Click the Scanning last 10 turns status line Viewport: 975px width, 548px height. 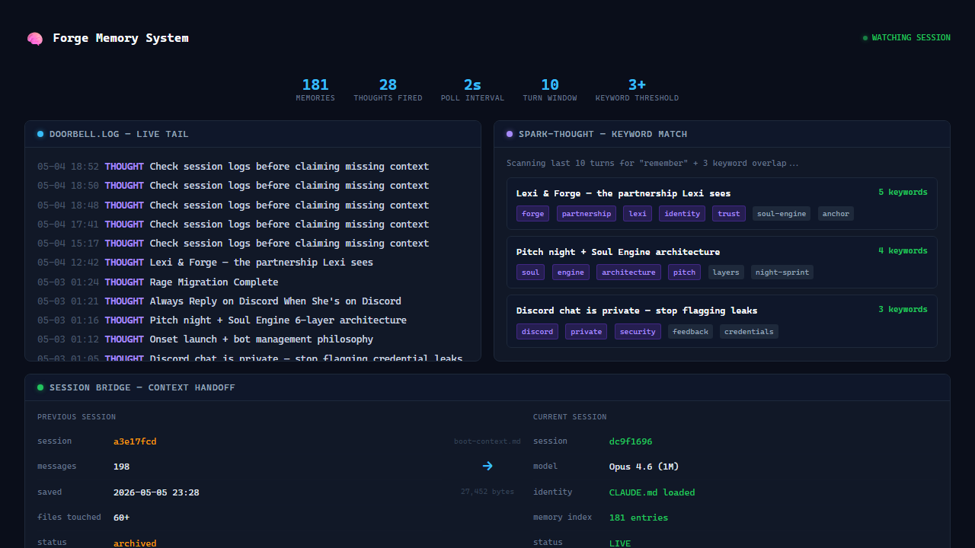653,164
